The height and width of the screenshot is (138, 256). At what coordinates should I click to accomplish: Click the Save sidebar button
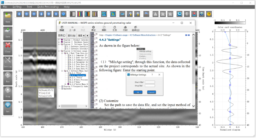pyautogui.click(x=8, y=34)
